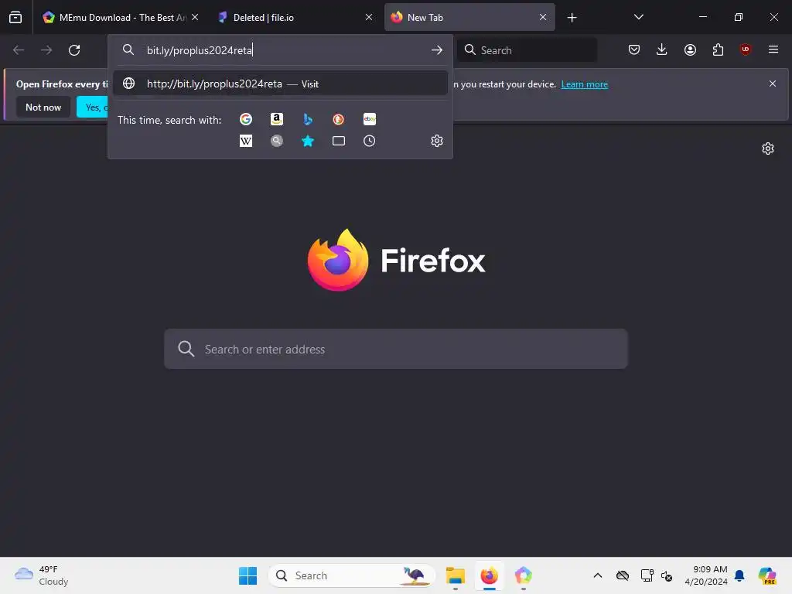This screenshot has height=594, width=792.
Task: Search this time with Amazon
Action: click(x=277, y=119)
